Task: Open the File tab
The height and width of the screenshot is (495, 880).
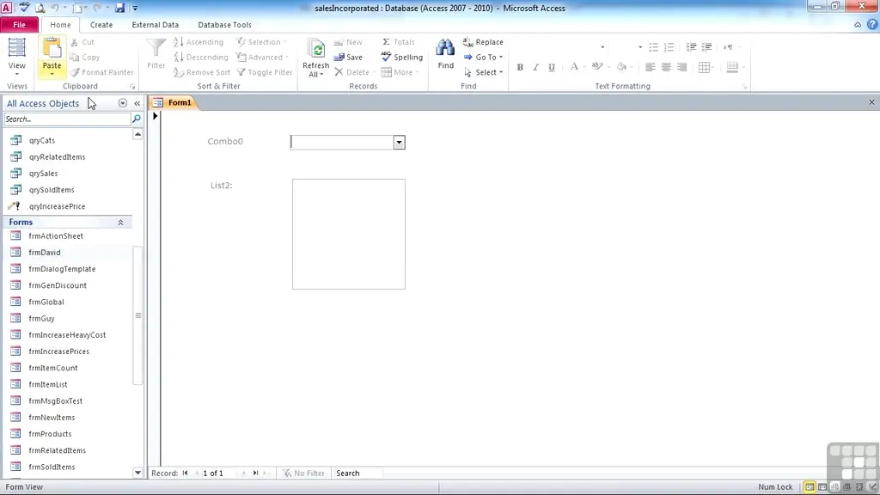Action: click(x=19, y=25)
